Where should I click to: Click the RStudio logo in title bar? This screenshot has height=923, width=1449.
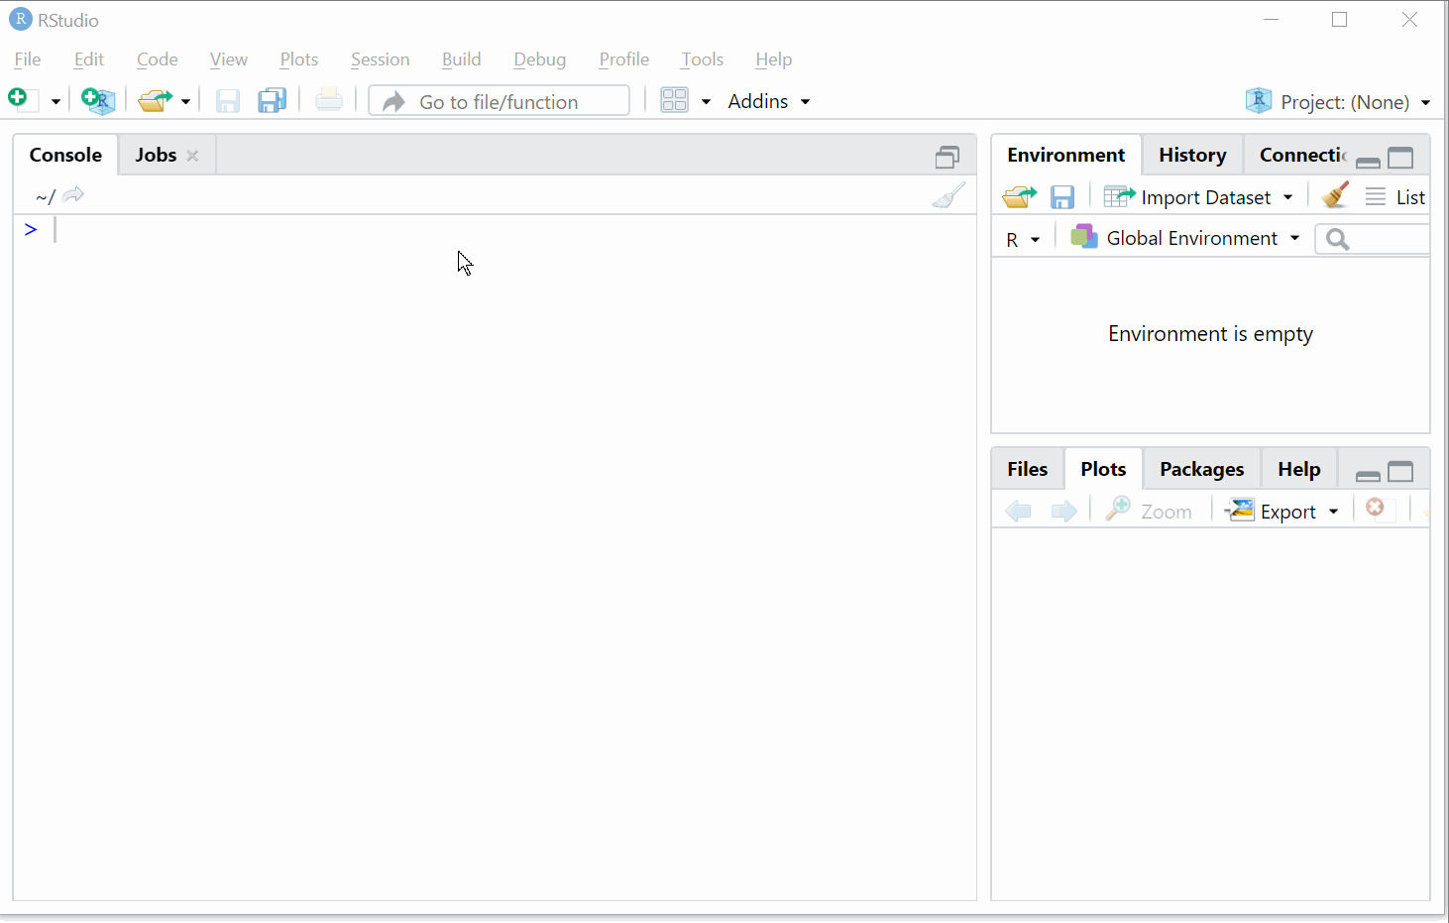[20, 20]
